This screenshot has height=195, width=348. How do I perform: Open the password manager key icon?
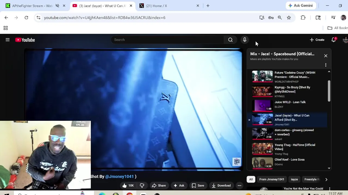click(x=271, y=18)
